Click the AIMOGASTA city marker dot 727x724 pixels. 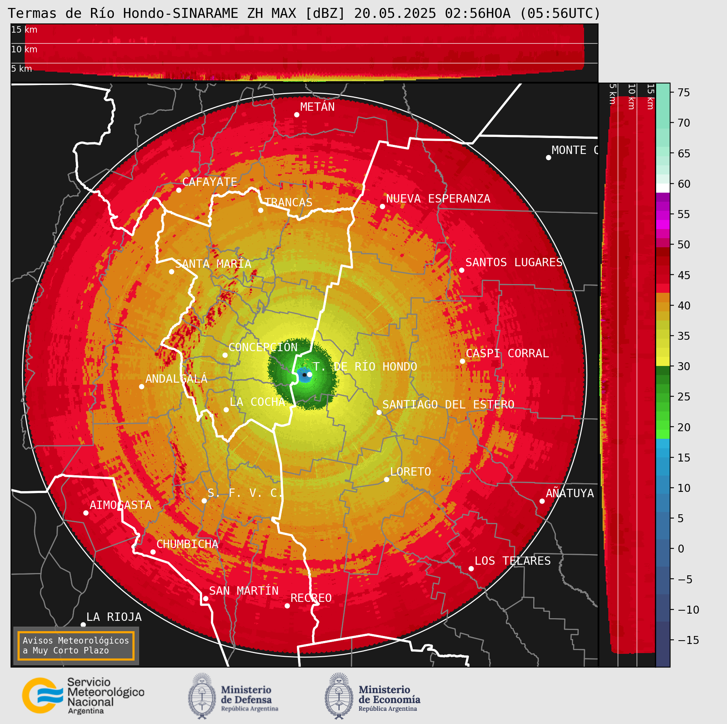86,513
